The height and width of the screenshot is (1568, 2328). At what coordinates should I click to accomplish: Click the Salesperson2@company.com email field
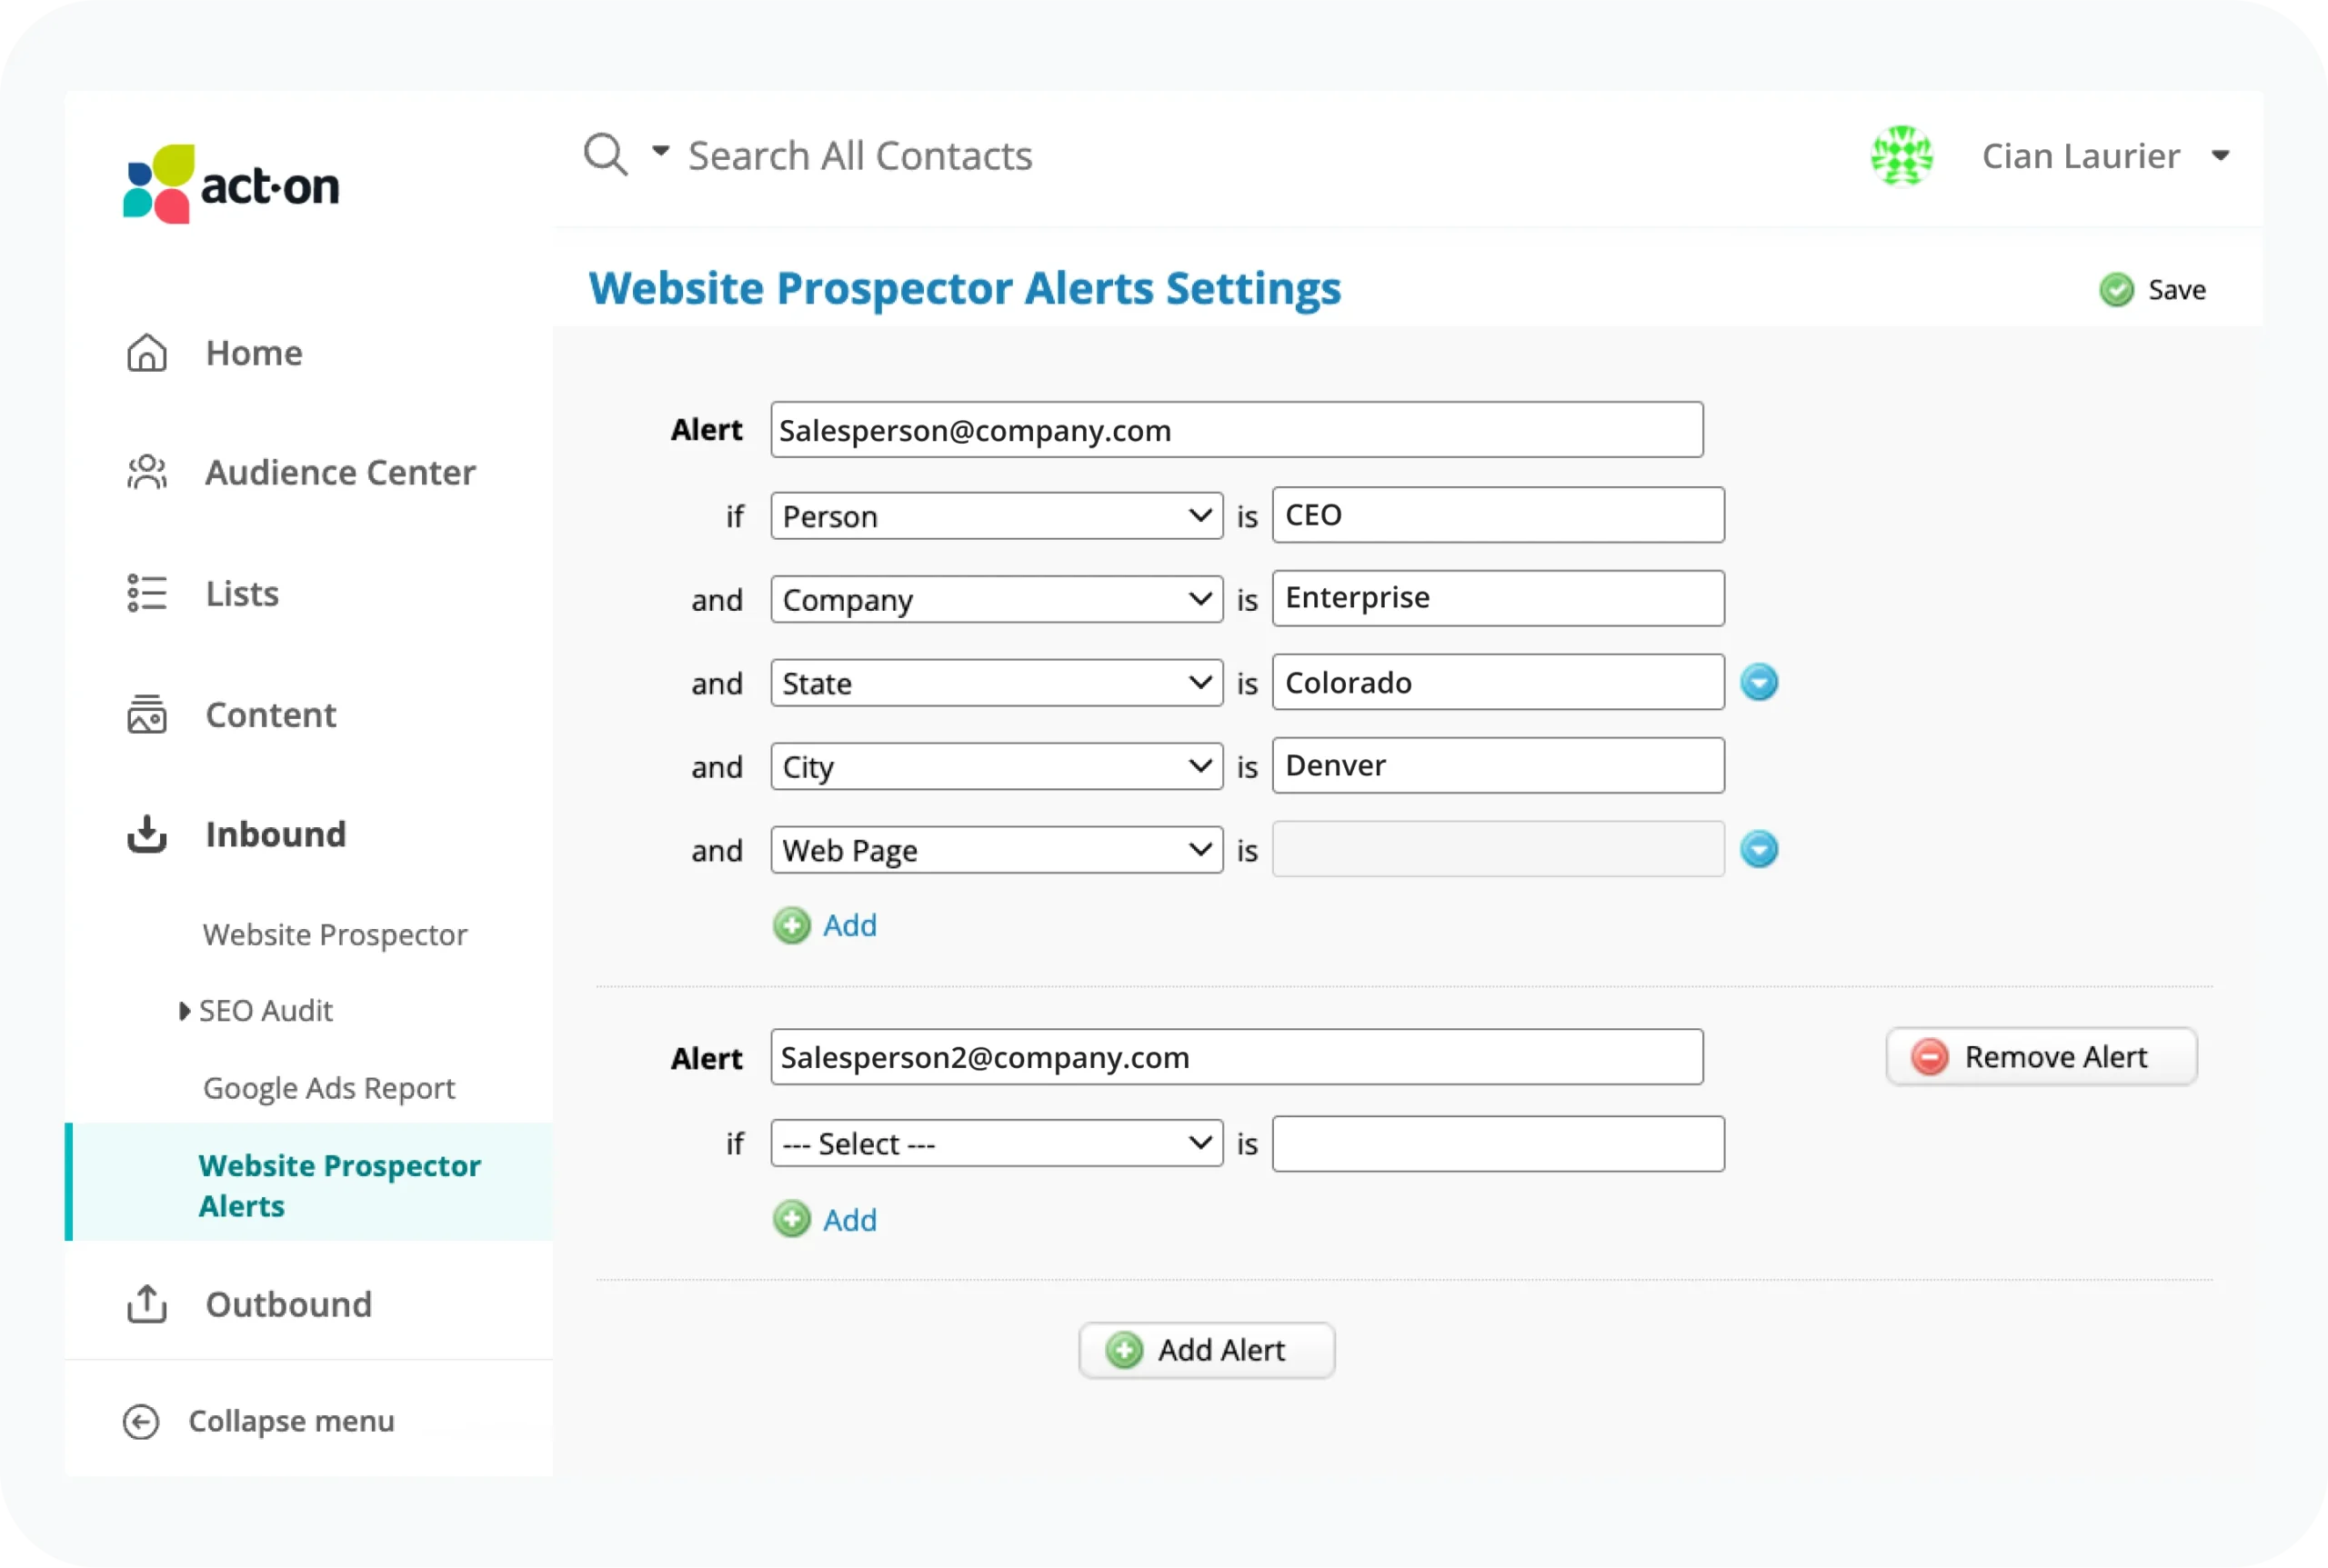click(x=1237, y=1057)
